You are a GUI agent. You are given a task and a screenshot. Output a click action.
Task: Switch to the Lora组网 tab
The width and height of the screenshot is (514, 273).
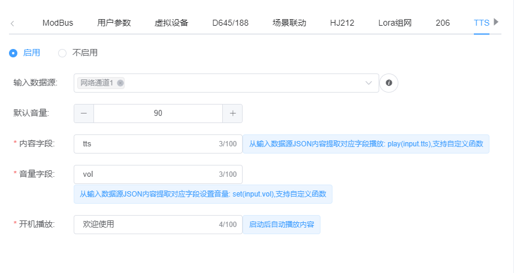pyautogui.click(x=395, y=23)
